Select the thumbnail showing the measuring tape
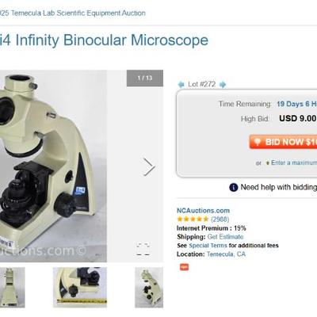The height and width of the screenshot is (317, 317). 80,288
